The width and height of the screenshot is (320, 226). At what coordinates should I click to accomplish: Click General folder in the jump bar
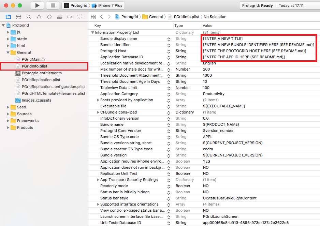click(x=153, y=17)
